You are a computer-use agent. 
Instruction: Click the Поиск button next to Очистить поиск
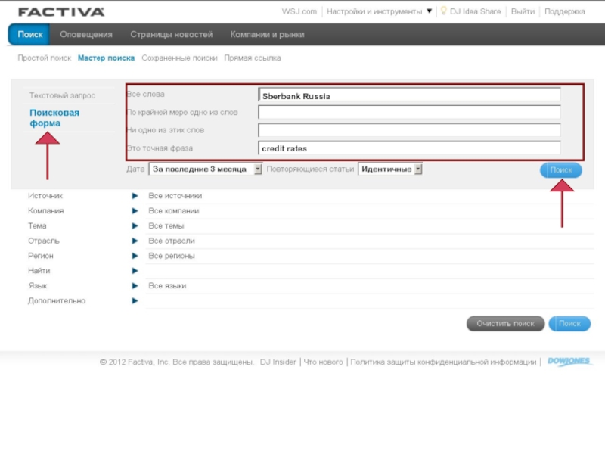tap(569, 324)
